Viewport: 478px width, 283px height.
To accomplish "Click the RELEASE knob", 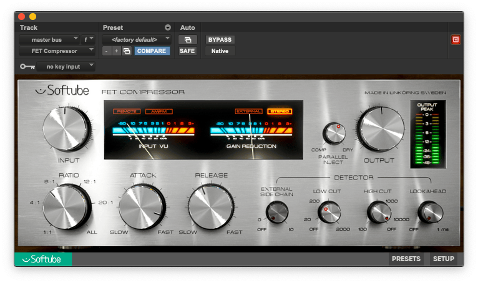I will (211, 207).
